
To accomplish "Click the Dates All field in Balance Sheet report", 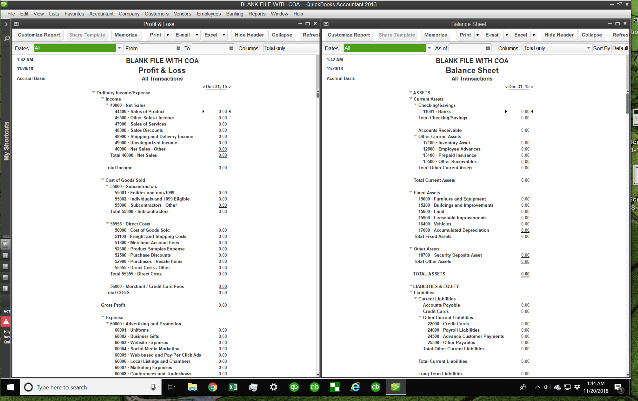I will click(386, 48).
